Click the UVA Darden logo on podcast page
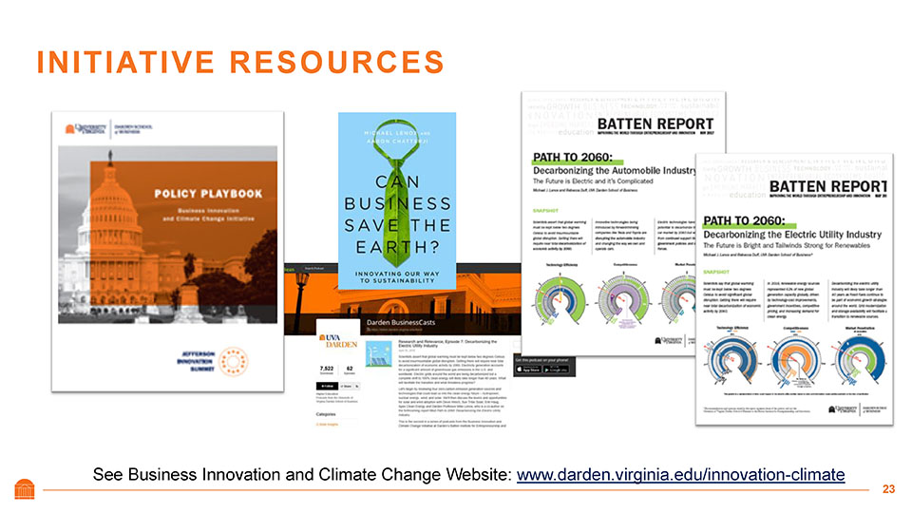 pyautogui.click(x=338, y=341)
